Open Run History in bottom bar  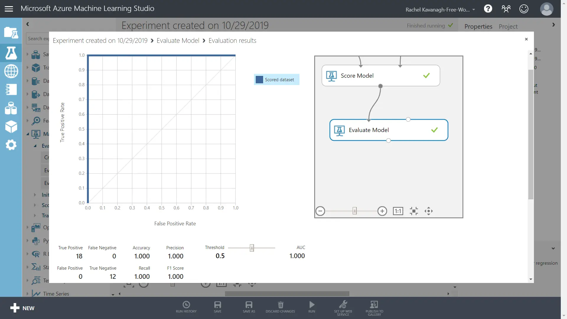tap(186, 307)
